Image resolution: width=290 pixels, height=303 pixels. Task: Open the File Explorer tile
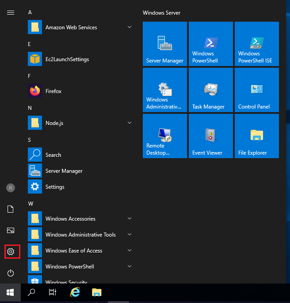pyautogui.click(x=257, y=136)
